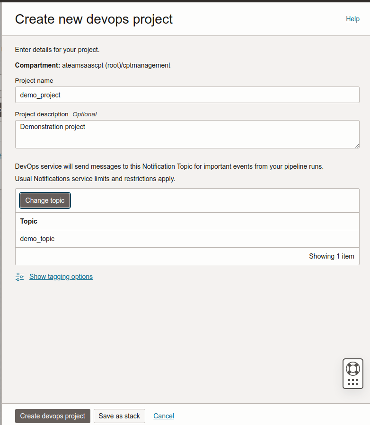Click the dialog title Create new devops project
The width and height of the screenshot is (370, 425).
[x=94, y=19]
